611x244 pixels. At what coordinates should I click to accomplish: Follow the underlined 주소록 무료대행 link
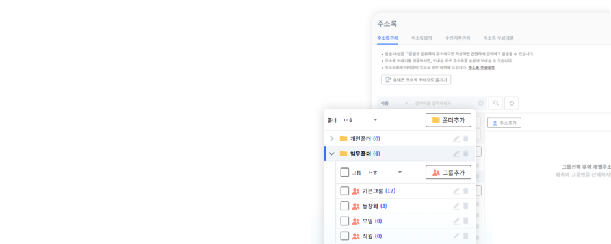coord(481,67)
